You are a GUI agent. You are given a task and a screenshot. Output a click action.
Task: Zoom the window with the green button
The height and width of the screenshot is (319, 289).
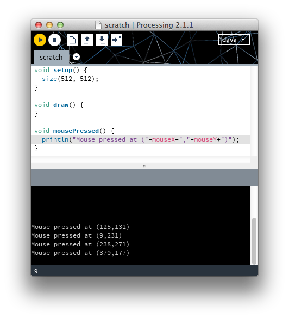tap(60, 25)
